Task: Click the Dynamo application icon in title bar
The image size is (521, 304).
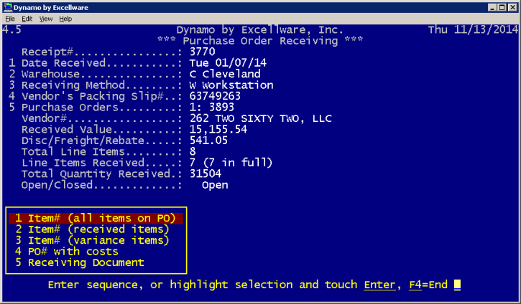Action: tap(8, 7)
